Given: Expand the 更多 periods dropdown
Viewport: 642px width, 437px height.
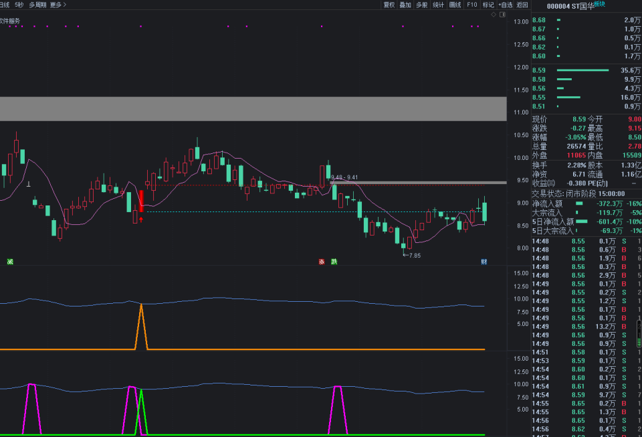Looking at the screenshot, I should click(58, 5).
